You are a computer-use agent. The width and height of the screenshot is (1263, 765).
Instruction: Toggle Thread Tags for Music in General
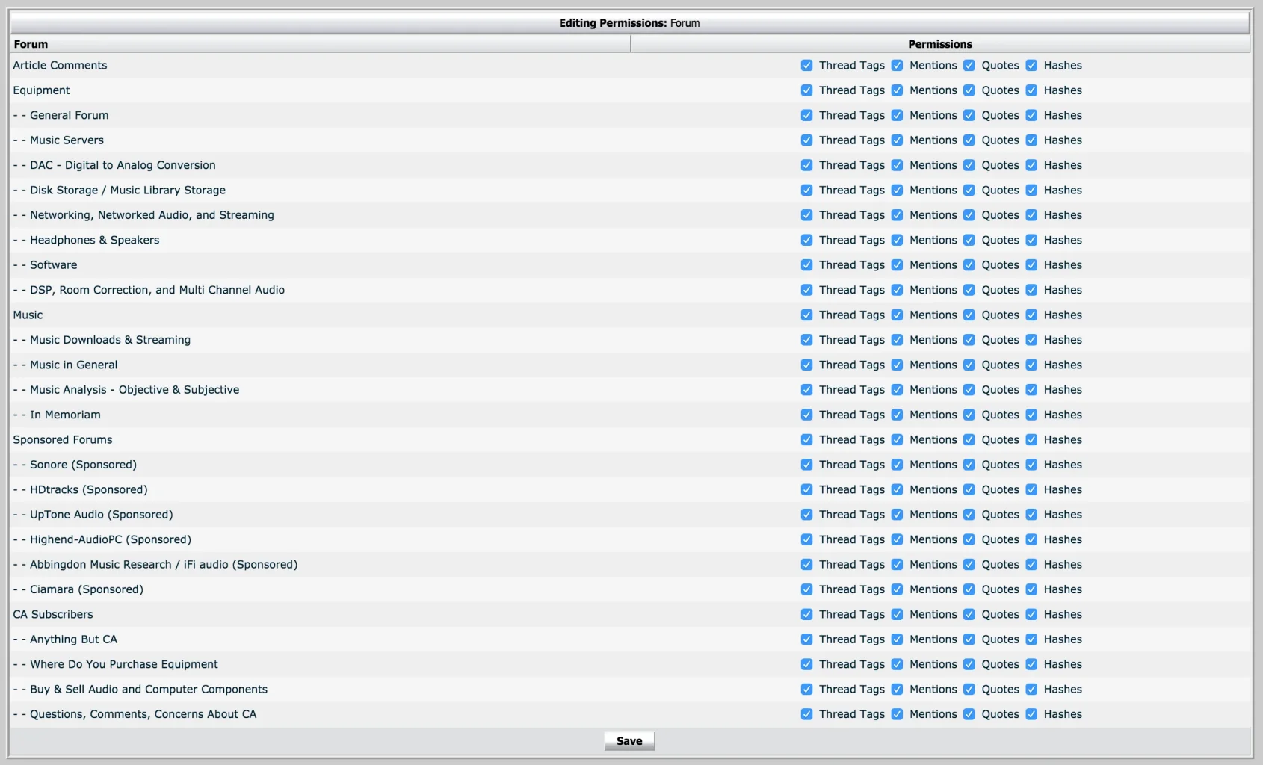(806, 365)
